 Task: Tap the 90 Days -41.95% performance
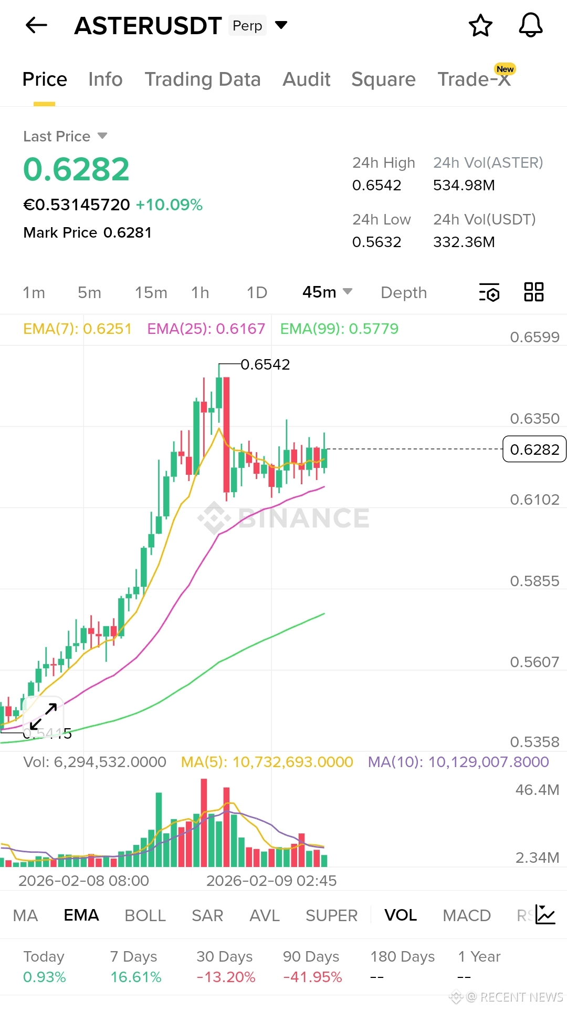click(x=312, y=966)
